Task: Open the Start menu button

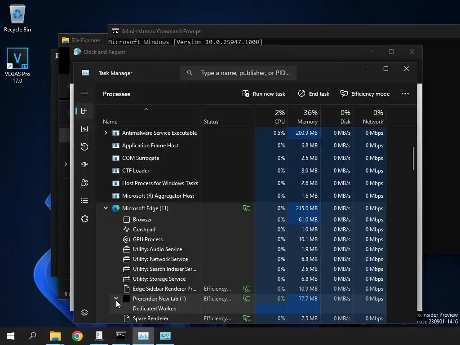Action: coord(11,336)
